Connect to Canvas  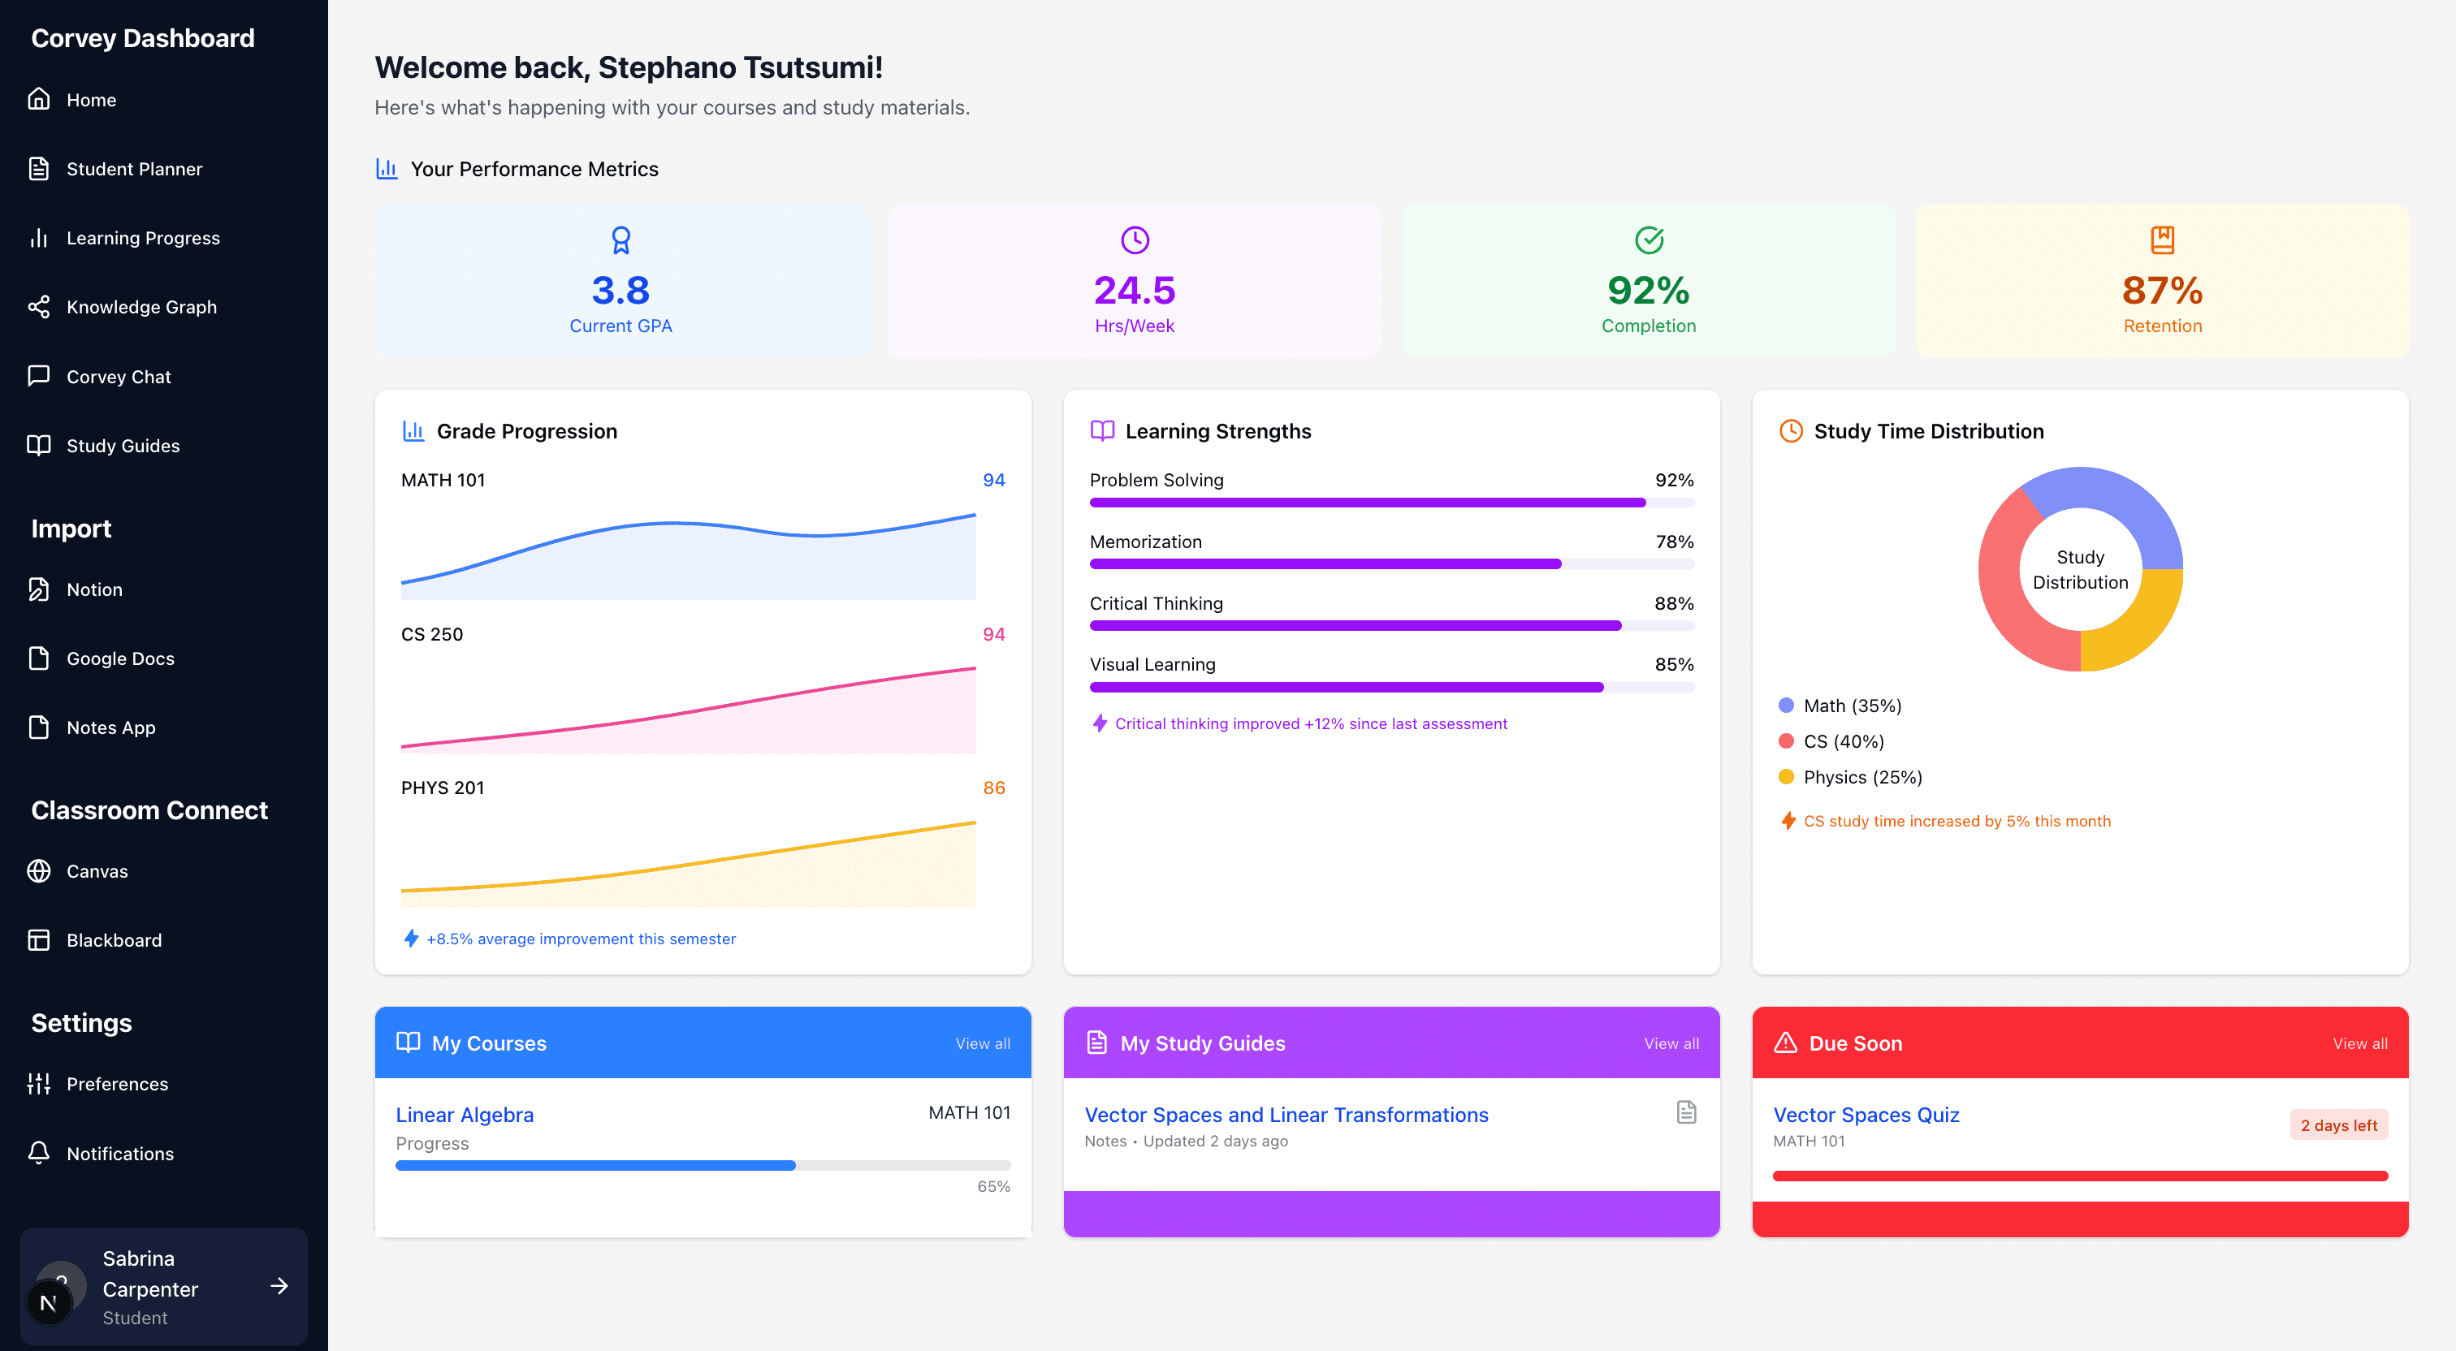97,870
